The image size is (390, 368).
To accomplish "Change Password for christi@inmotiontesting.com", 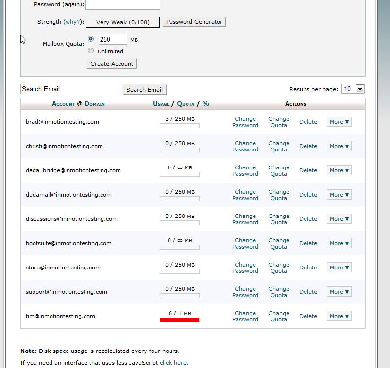I will (x=245, y=147).
